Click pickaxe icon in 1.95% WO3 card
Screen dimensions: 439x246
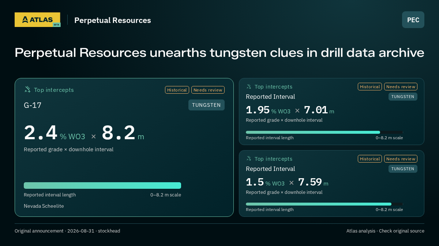249,86
